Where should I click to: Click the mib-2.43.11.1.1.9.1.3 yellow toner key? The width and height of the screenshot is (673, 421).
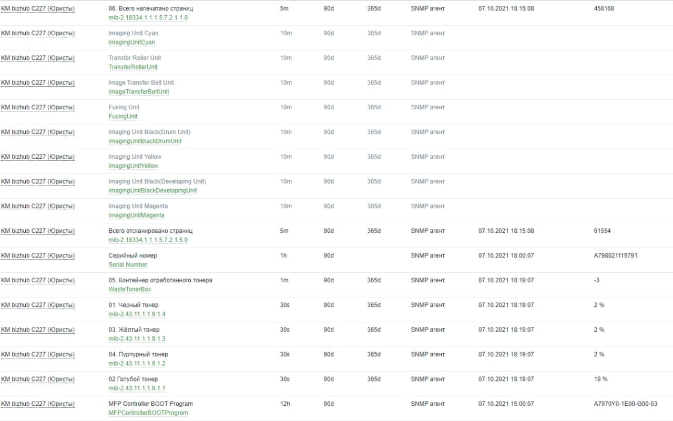coord(137,338)
